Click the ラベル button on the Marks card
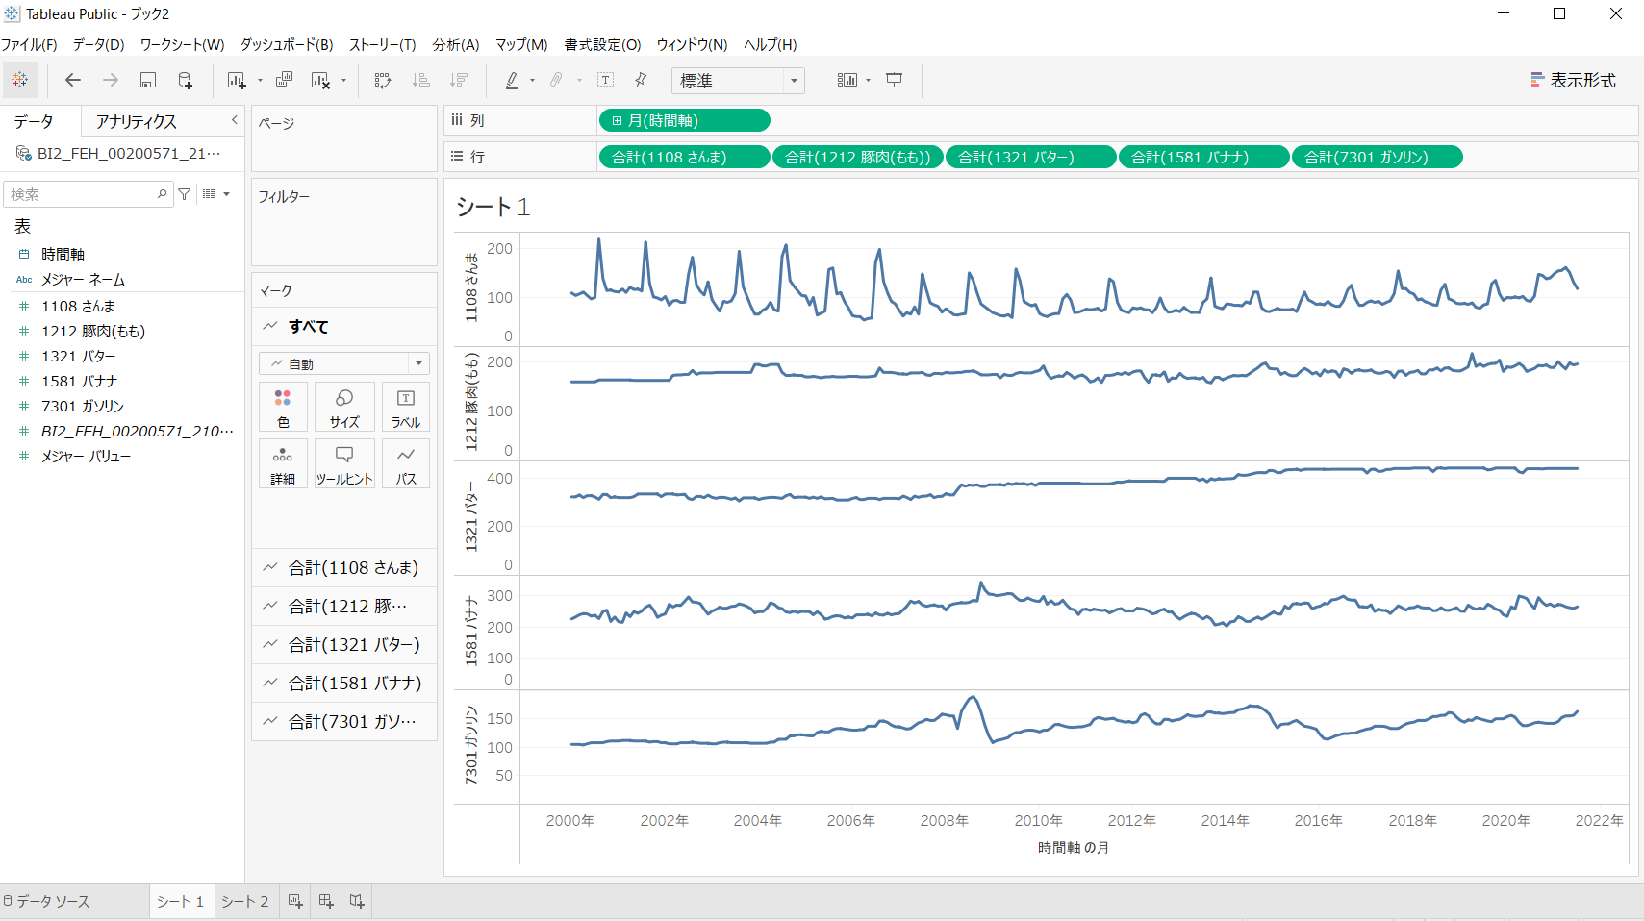The width and height of the screenshot is (1644, 921). (406, 408)
